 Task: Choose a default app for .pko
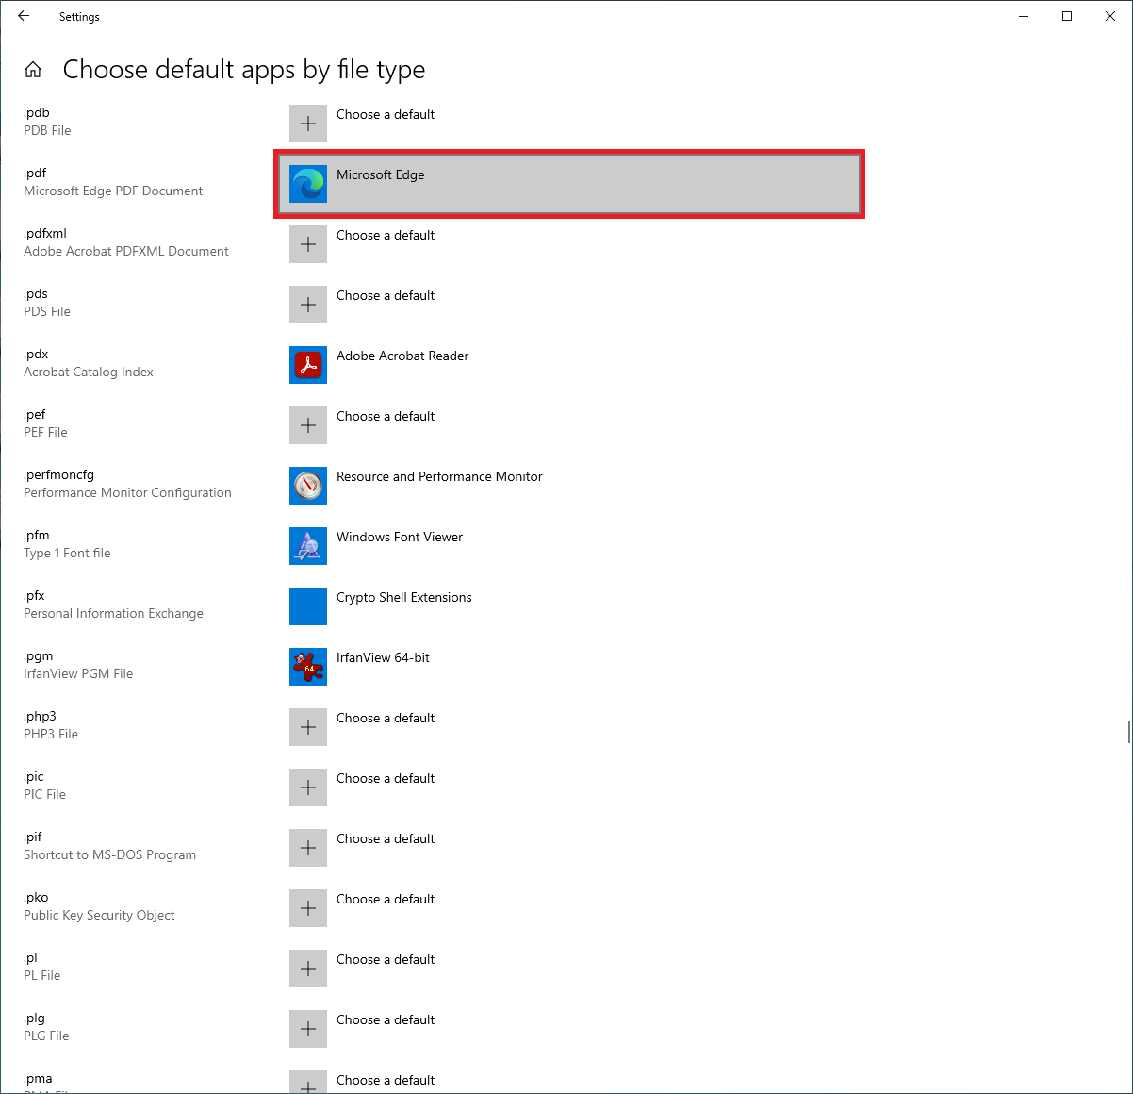tap(308, 908)
